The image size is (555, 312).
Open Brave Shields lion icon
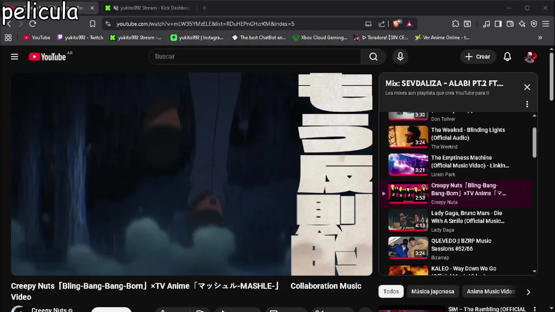(397, 24)
